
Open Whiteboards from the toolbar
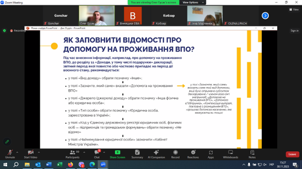(231, 154)
